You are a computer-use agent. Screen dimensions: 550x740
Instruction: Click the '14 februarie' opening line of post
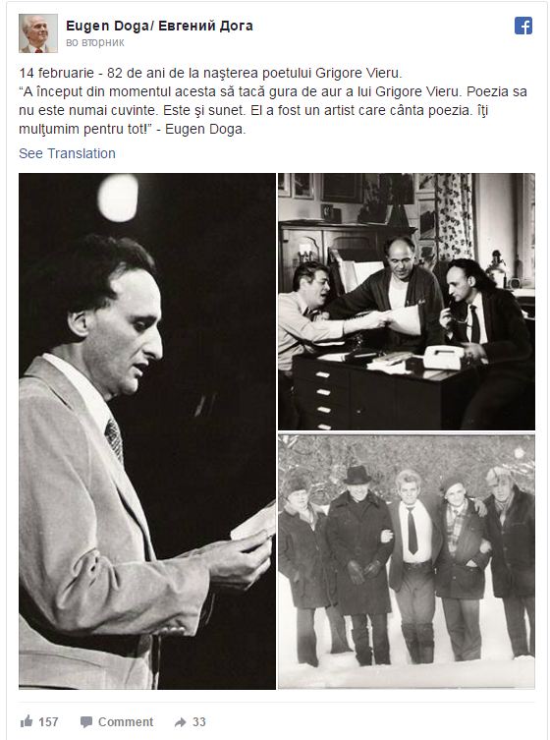(210, 73)
